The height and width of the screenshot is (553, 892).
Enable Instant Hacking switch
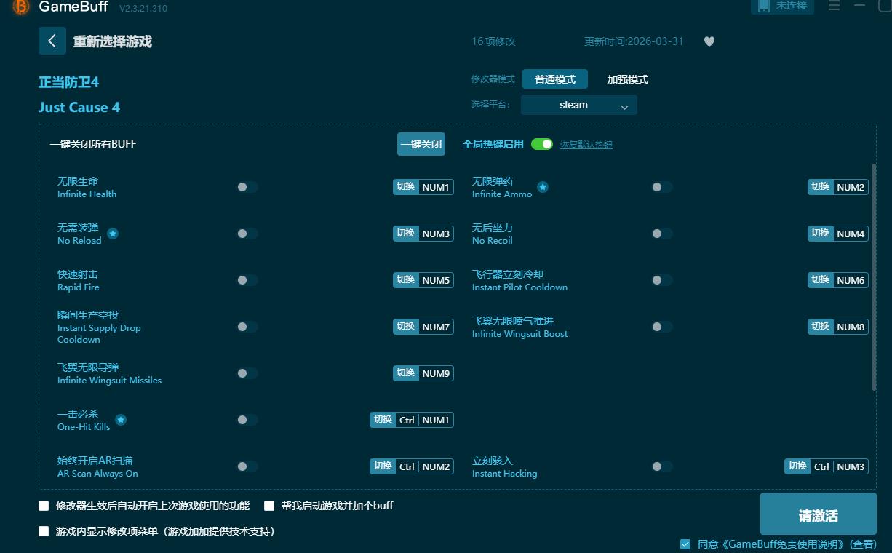pos(662,466)
